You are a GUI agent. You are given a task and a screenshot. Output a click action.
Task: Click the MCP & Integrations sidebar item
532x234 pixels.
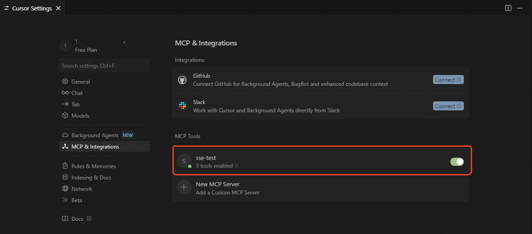(104, 146)
